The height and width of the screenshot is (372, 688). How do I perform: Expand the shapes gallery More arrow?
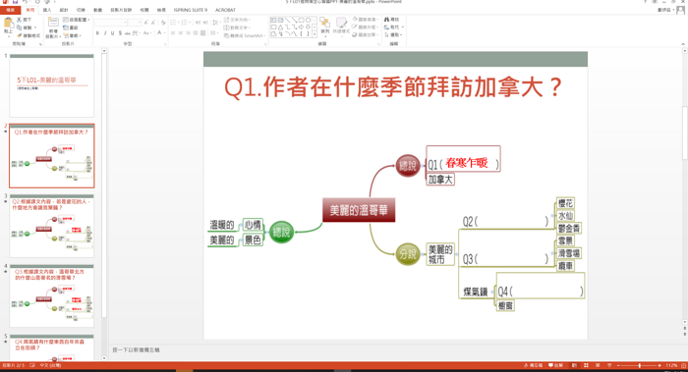315,34
